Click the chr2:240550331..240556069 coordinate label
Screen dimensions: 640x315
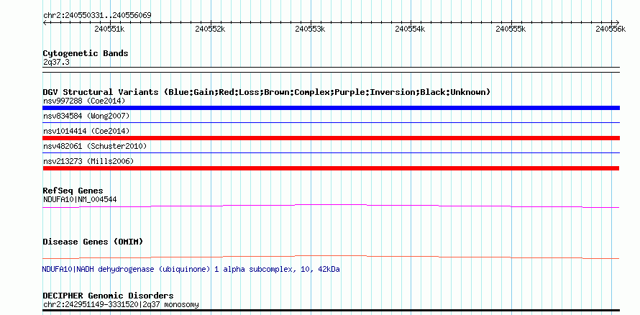click(97, 16)
